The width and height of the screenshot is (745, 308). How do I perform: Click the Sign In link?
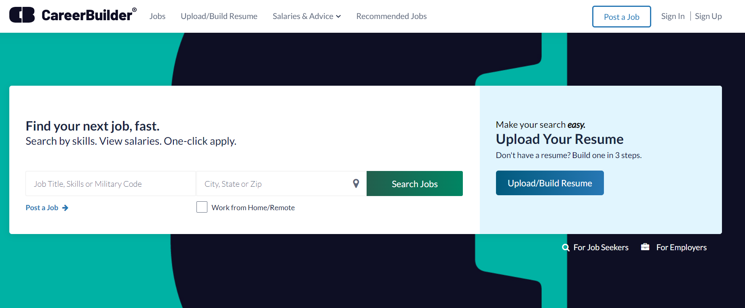(673, 16)
